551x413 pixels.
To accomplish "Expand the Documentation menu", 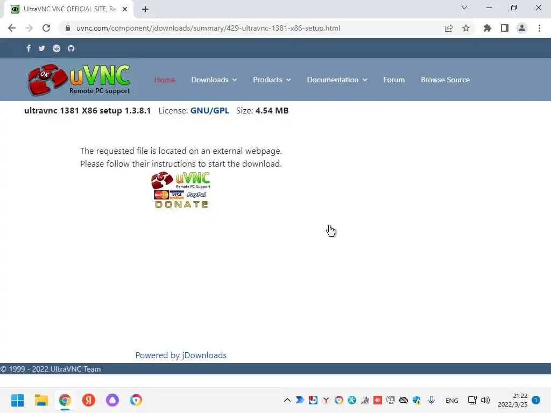I will pos(337,80).
